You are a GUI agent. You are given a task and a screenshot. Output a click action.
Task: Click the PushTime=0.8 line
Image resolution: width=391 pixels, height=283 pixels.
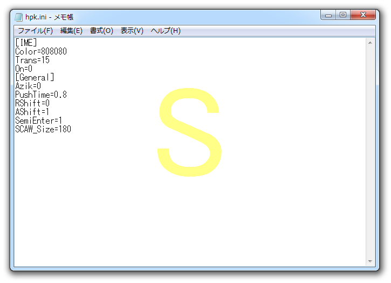[41, 95]
